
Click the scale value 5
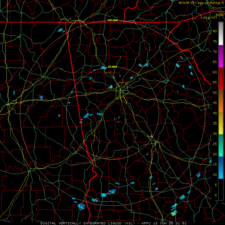point(216,185)
